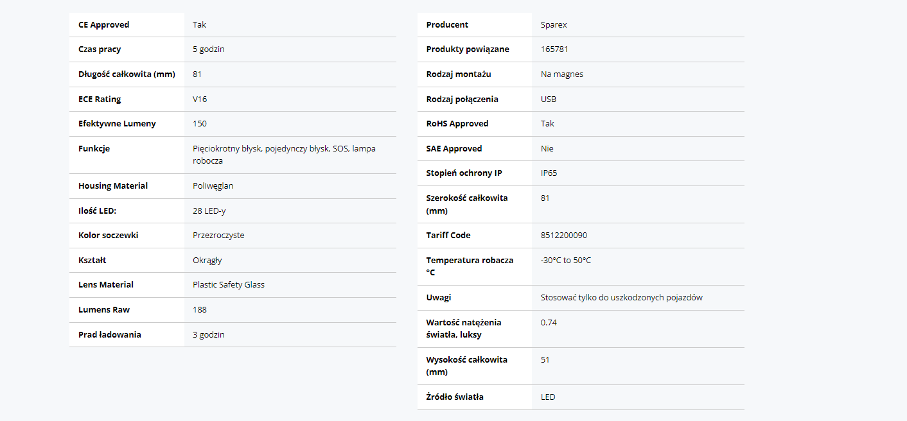Click the temperature range -30°C to 50°C
Screen dimensions: 907x421
point(566,261)
